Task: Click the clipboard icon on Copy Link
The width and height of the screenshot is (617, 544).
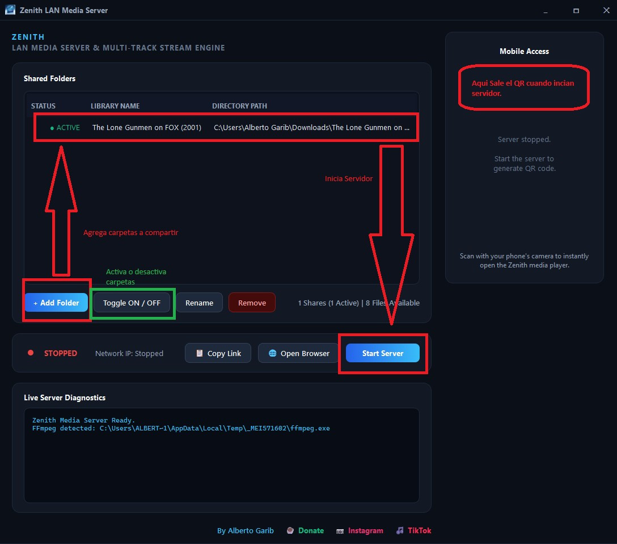Action: click(200, 353)
